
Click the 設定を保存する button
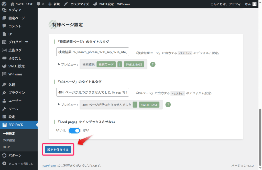pos(58,150)
